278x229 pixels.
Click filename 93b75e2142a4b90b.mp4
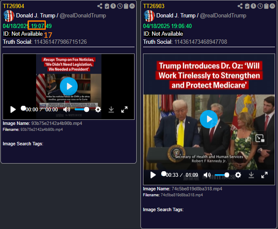[x=42, y=130]
